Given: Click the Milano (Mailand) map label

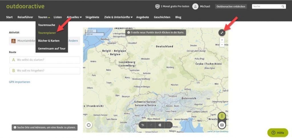Looking at the screenshot, I should (x=154, y=119).
